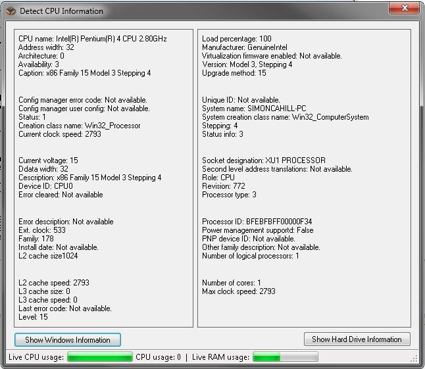Click Cescription: x86 Family 15 line

[89, 178]
